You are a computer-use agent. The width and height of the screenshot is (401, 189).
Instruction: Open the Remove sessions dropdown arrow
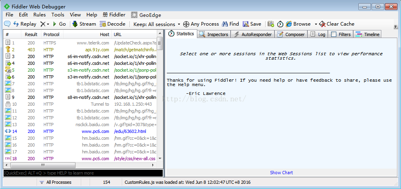(x=48, y=24)
